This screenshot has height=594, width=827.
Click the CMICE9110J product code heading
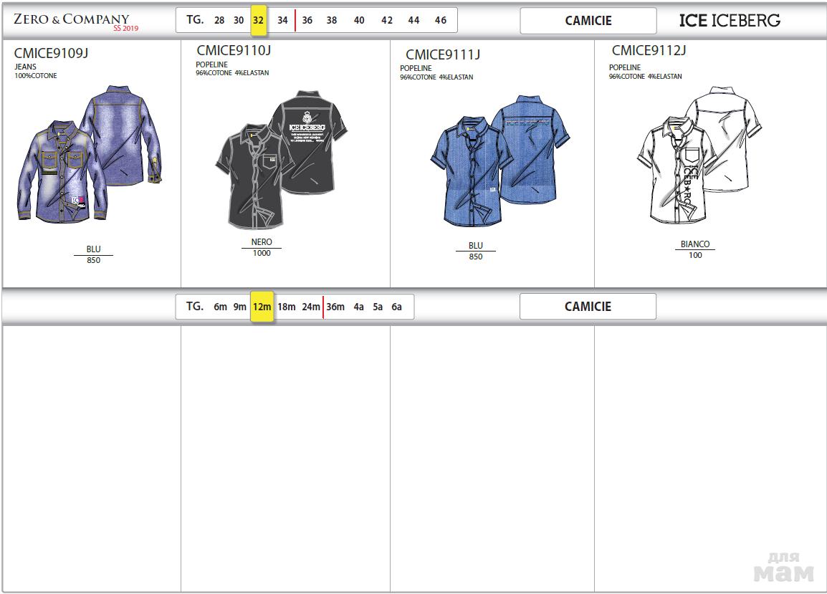click(234, 50)
